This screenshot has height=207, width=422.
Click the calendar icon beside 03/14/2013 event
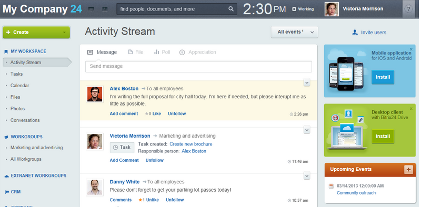331,186
